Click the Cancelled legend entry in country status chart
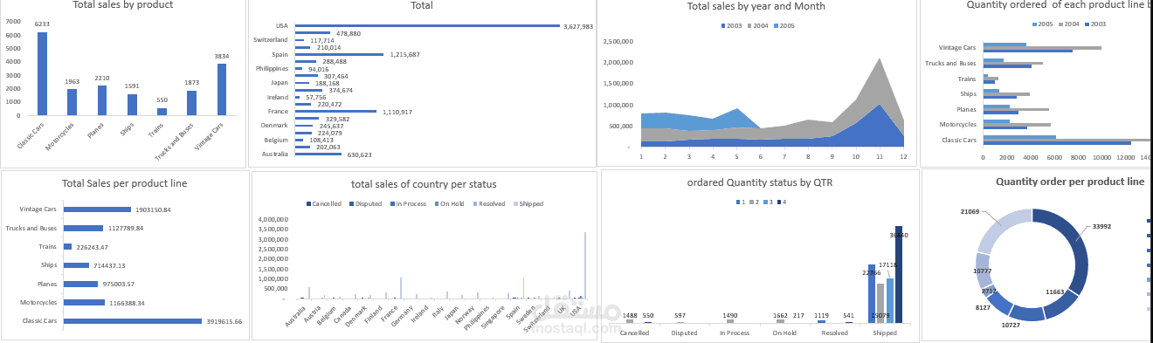 pyautogui.click(x=324, y=203)
